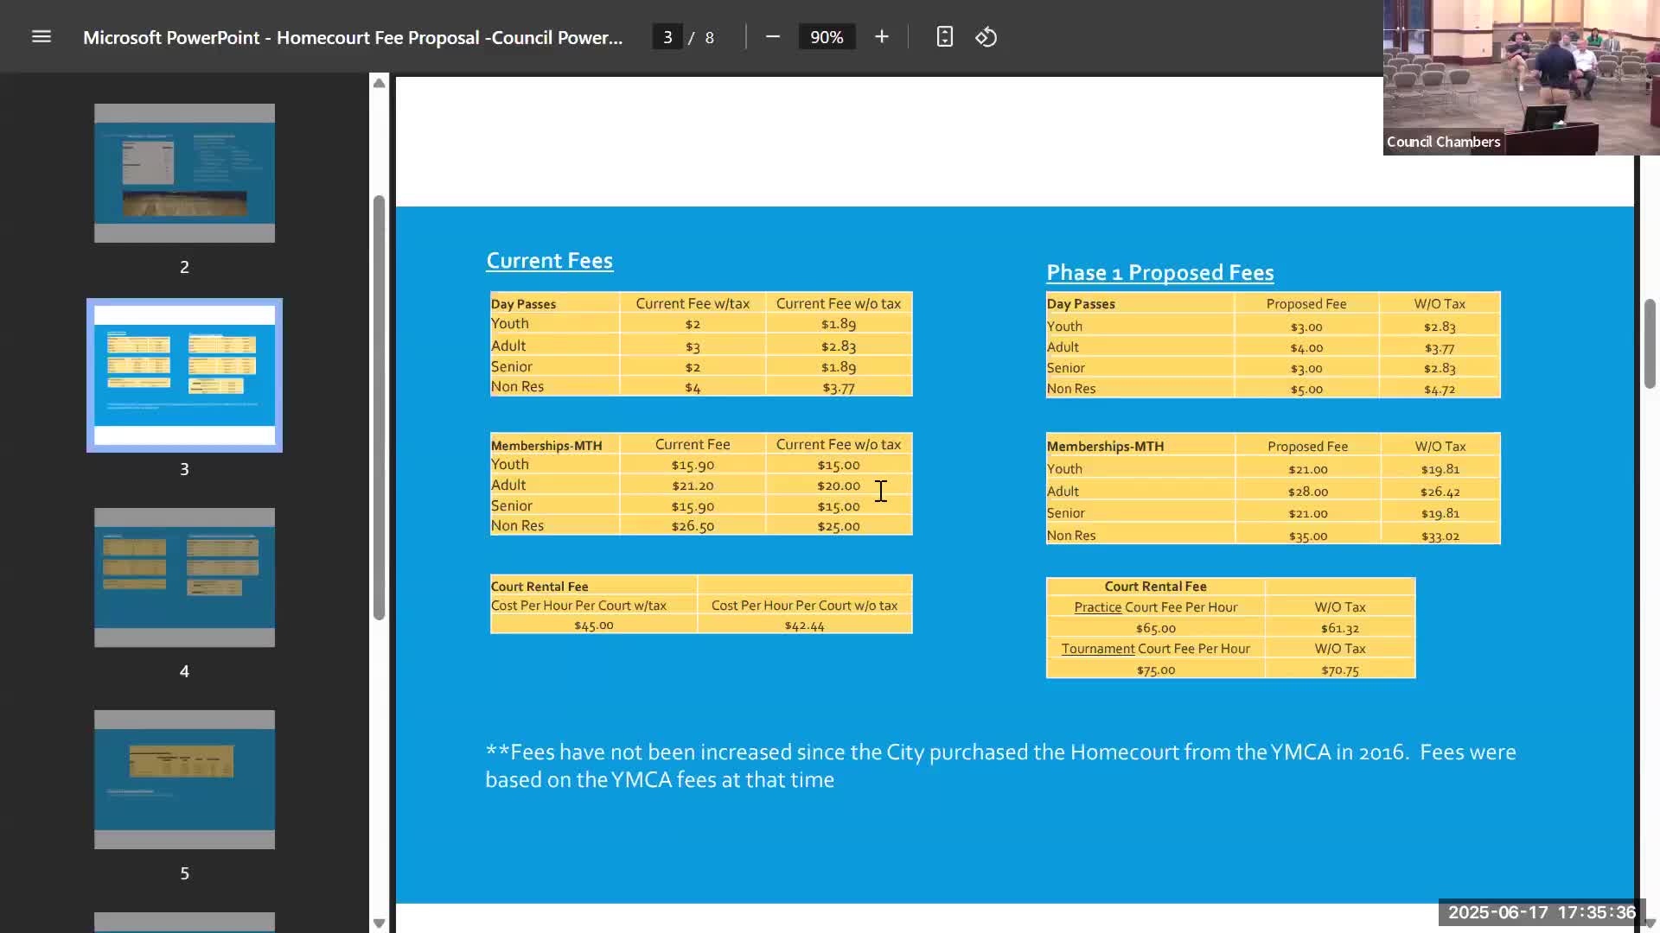The height and width of the screenshot is (933, 1660).
Task: Click the zoom in plus icon
Action: (x=881, y=37)
